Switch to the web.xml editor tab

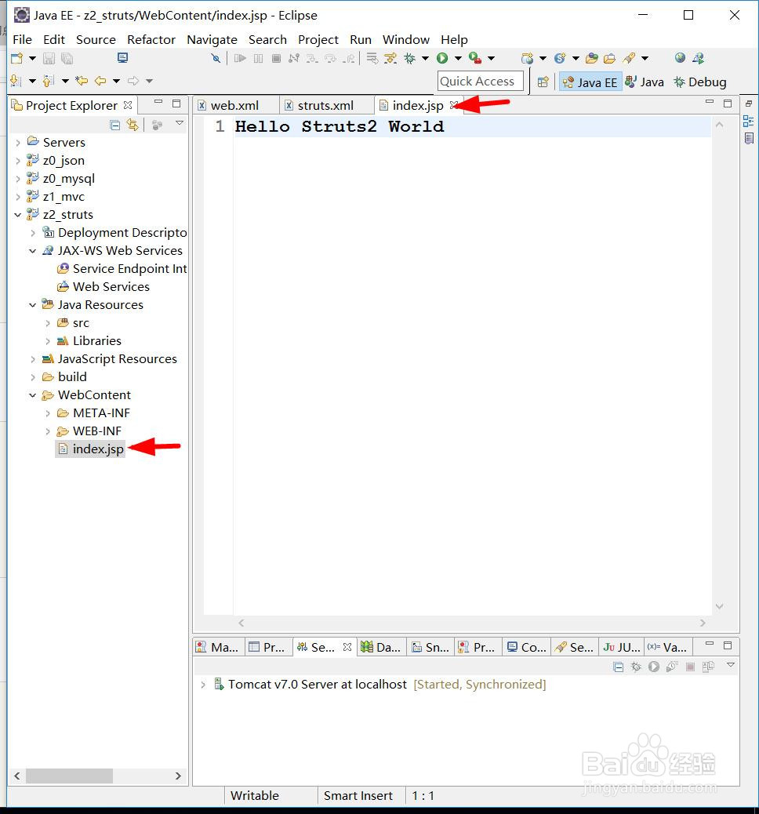pos(234,105)
